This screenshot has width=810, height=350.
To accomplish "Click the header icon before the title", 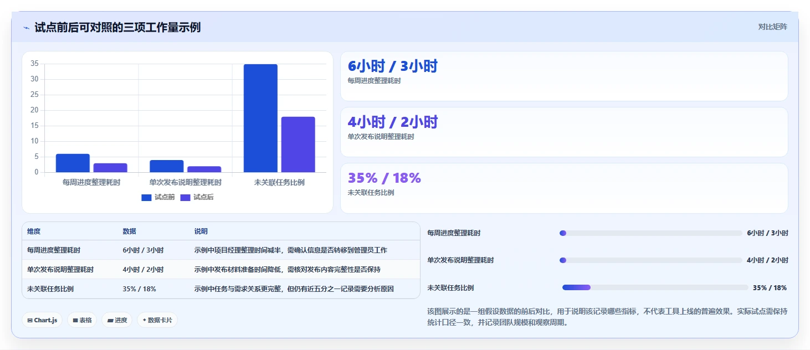I will 26,28.
